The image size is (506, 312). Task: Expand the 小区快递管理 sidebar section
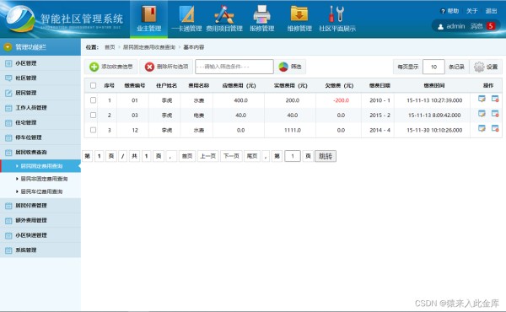click(40, 235)
